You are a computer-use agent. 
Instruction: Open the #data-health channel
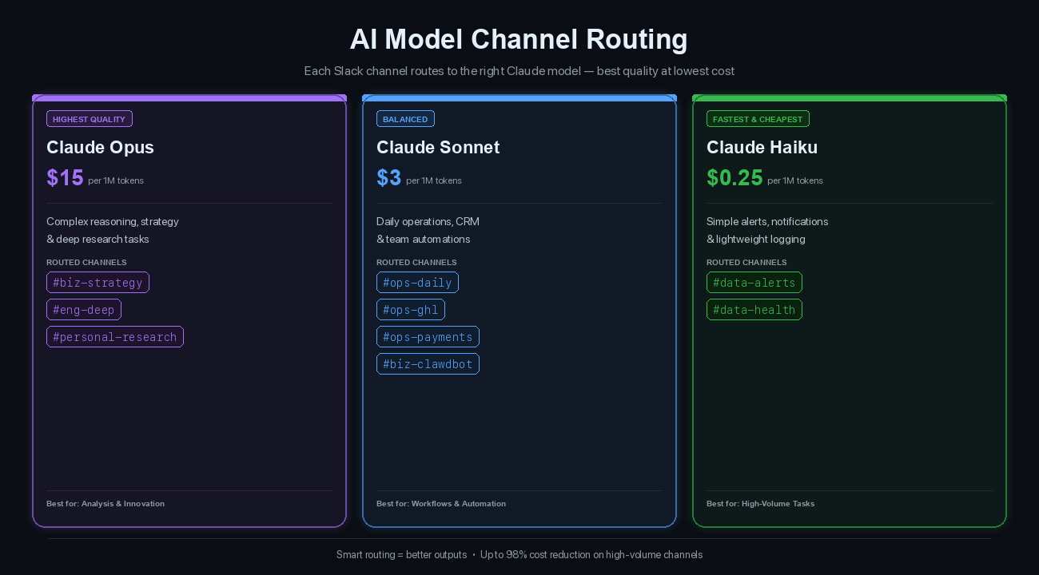(754, 309)
